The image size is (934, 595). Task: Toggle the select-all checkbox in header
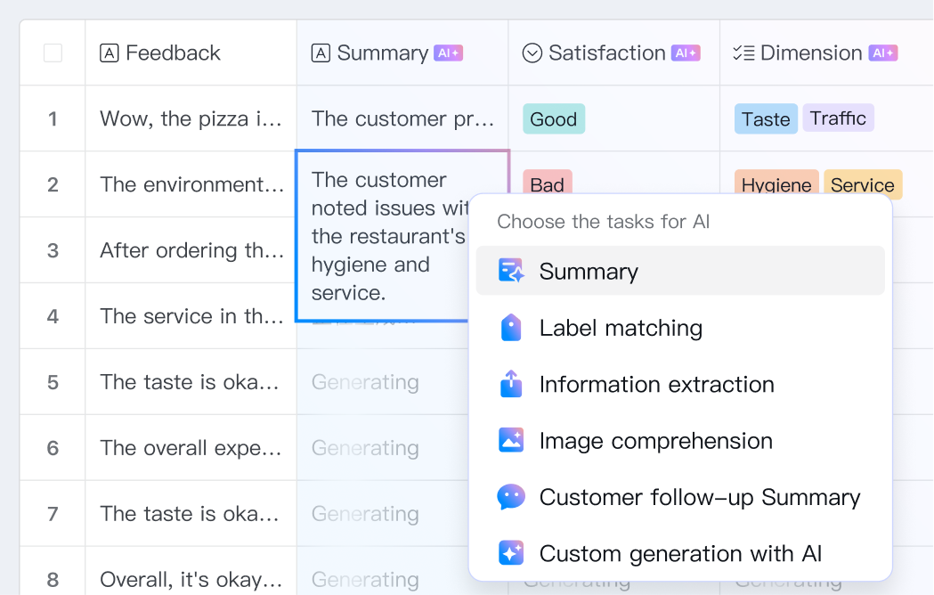53,53
